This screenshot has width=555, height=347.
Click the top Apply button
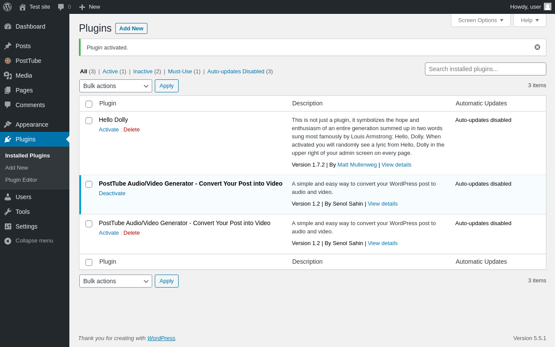[166, 86]
